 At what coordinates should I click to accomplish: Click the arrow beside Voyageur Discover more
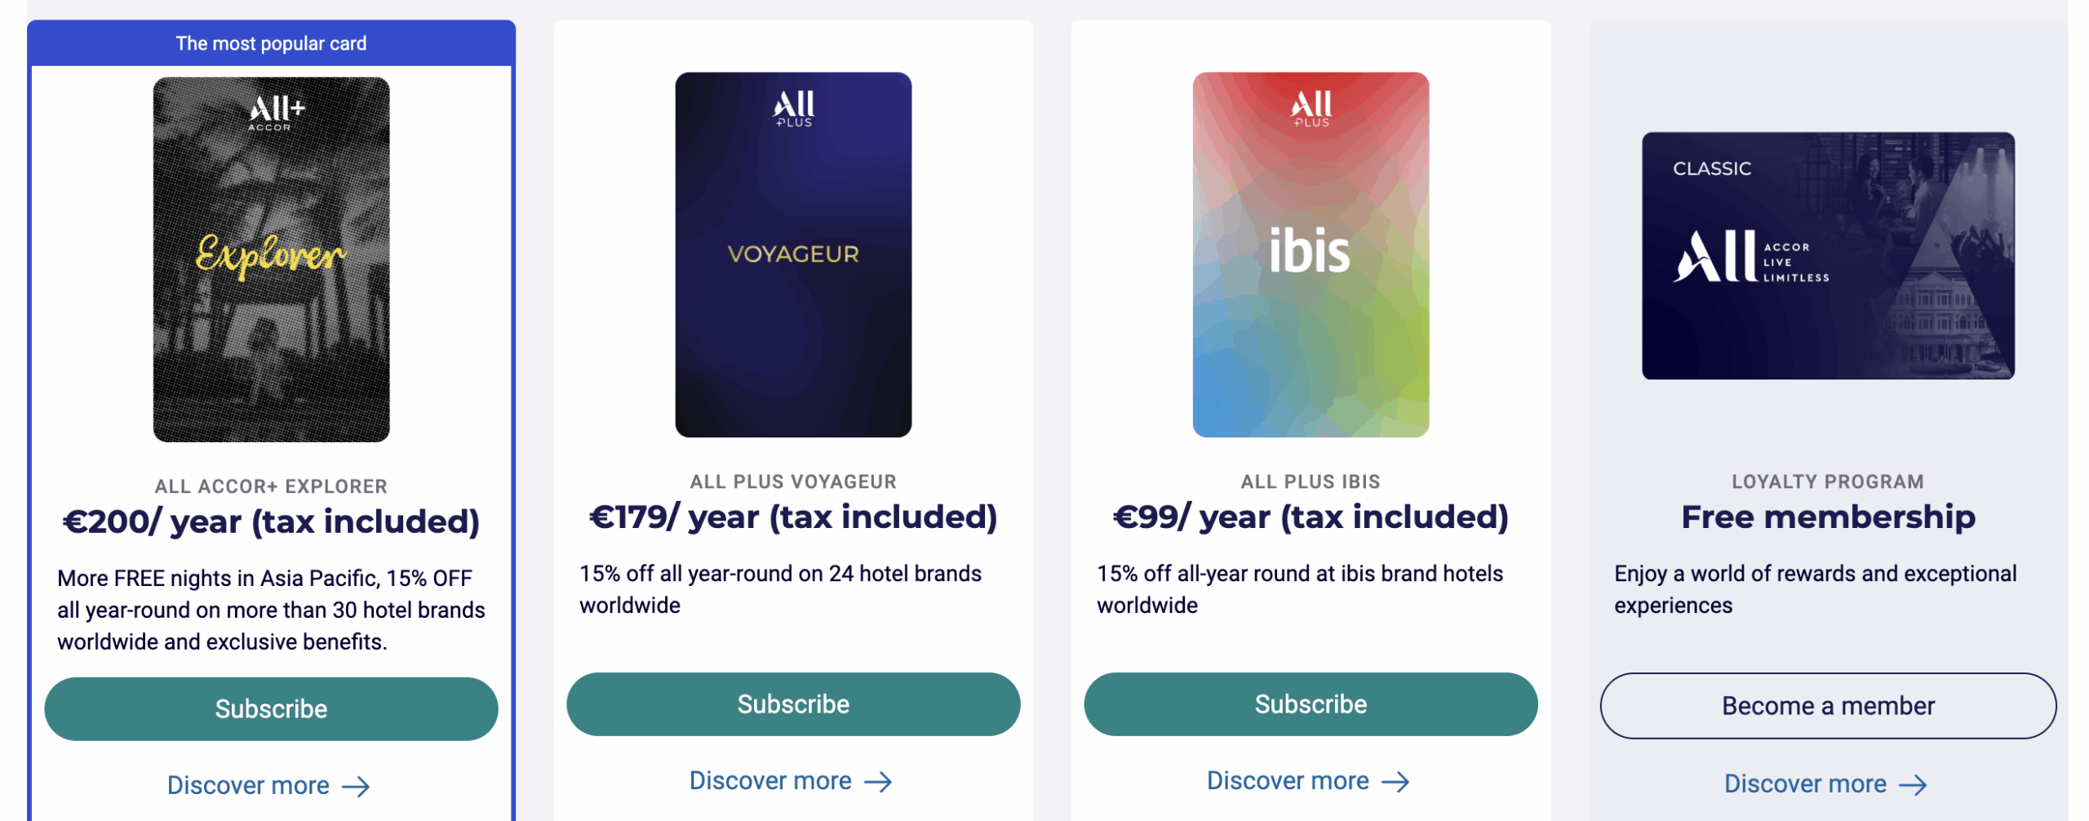point(880,781)
